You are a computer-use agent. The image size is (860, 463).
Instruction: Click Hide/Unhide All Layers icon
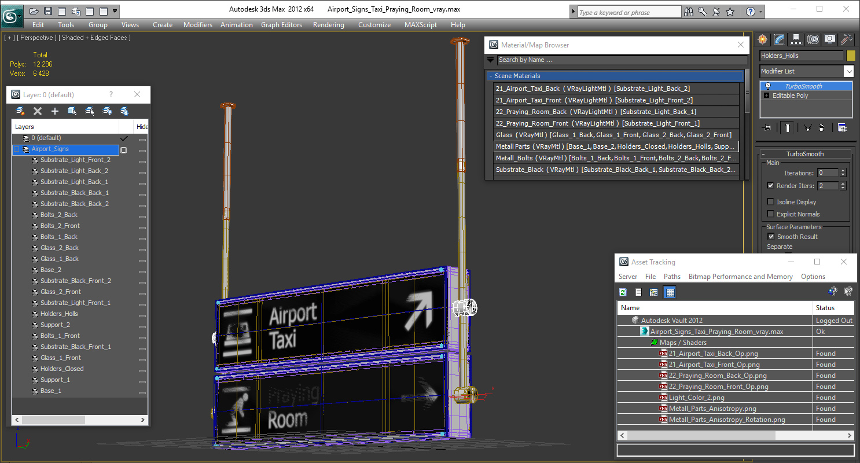[107, 111]
